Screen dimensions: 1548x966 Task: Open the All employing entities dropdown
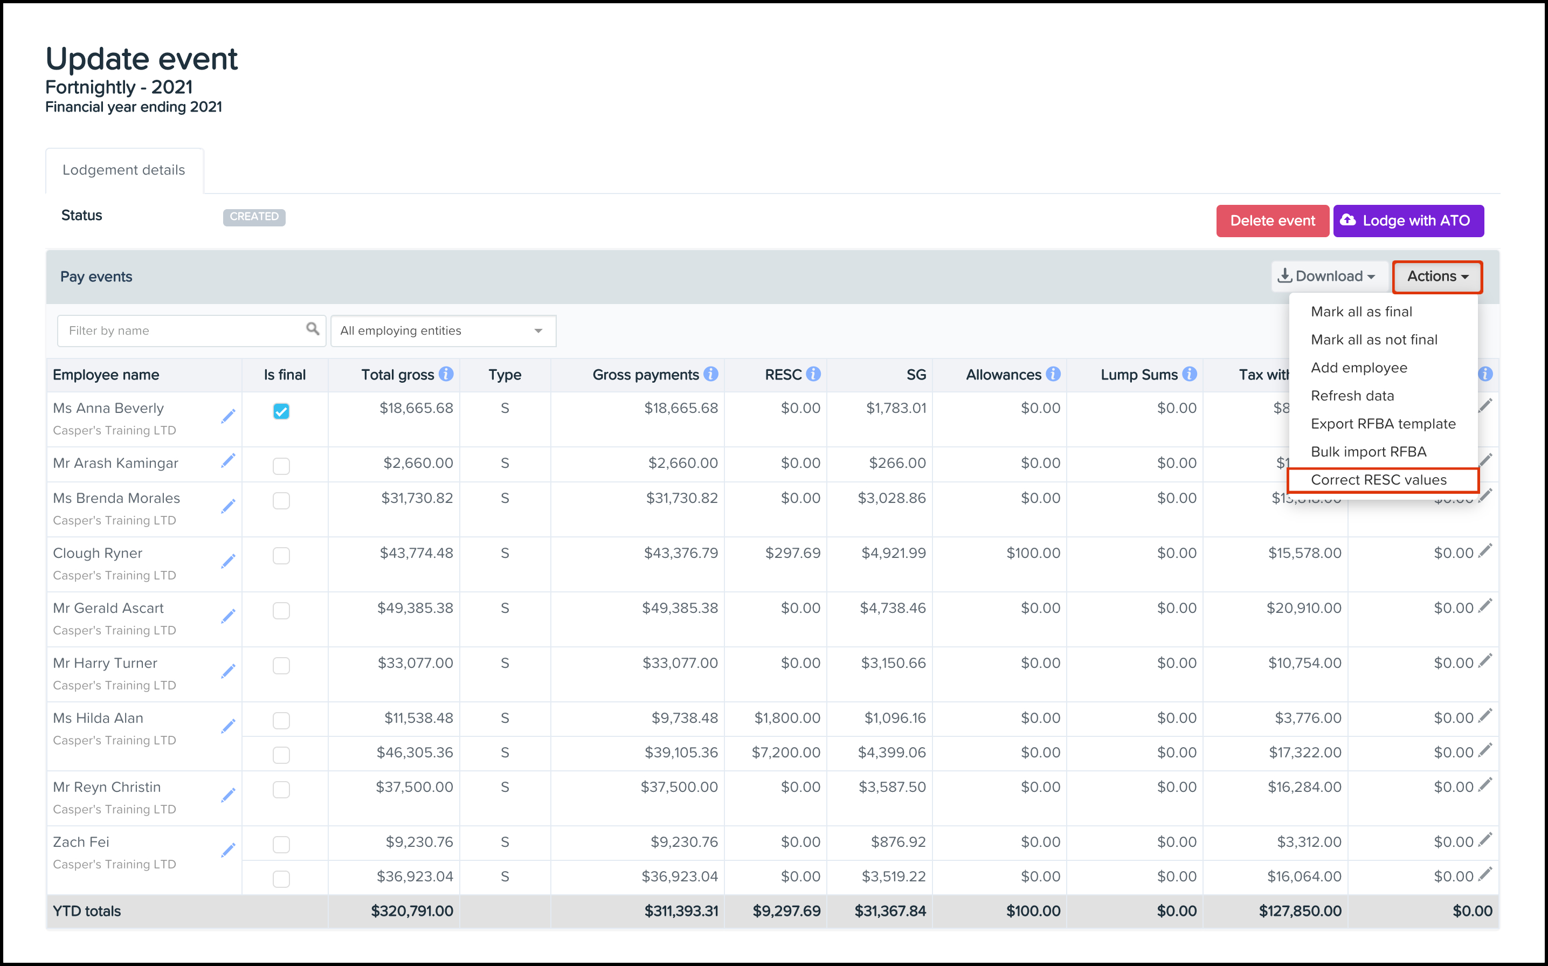pos(443,331)
